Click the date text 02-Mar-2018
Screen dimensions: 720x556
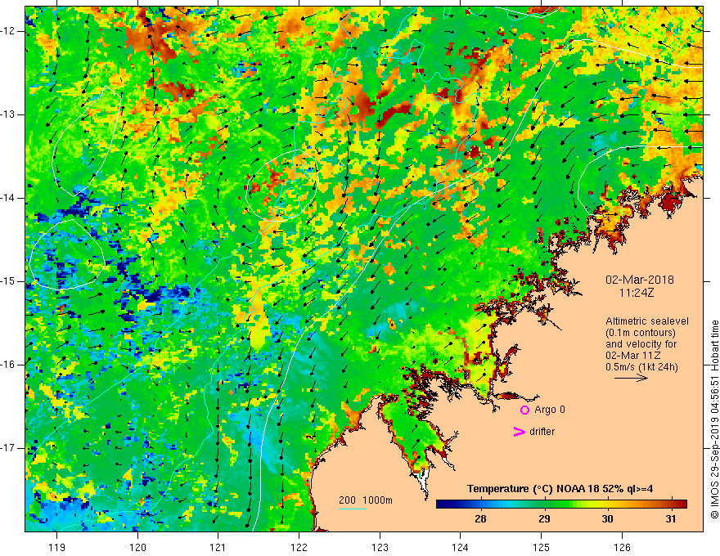639,280
